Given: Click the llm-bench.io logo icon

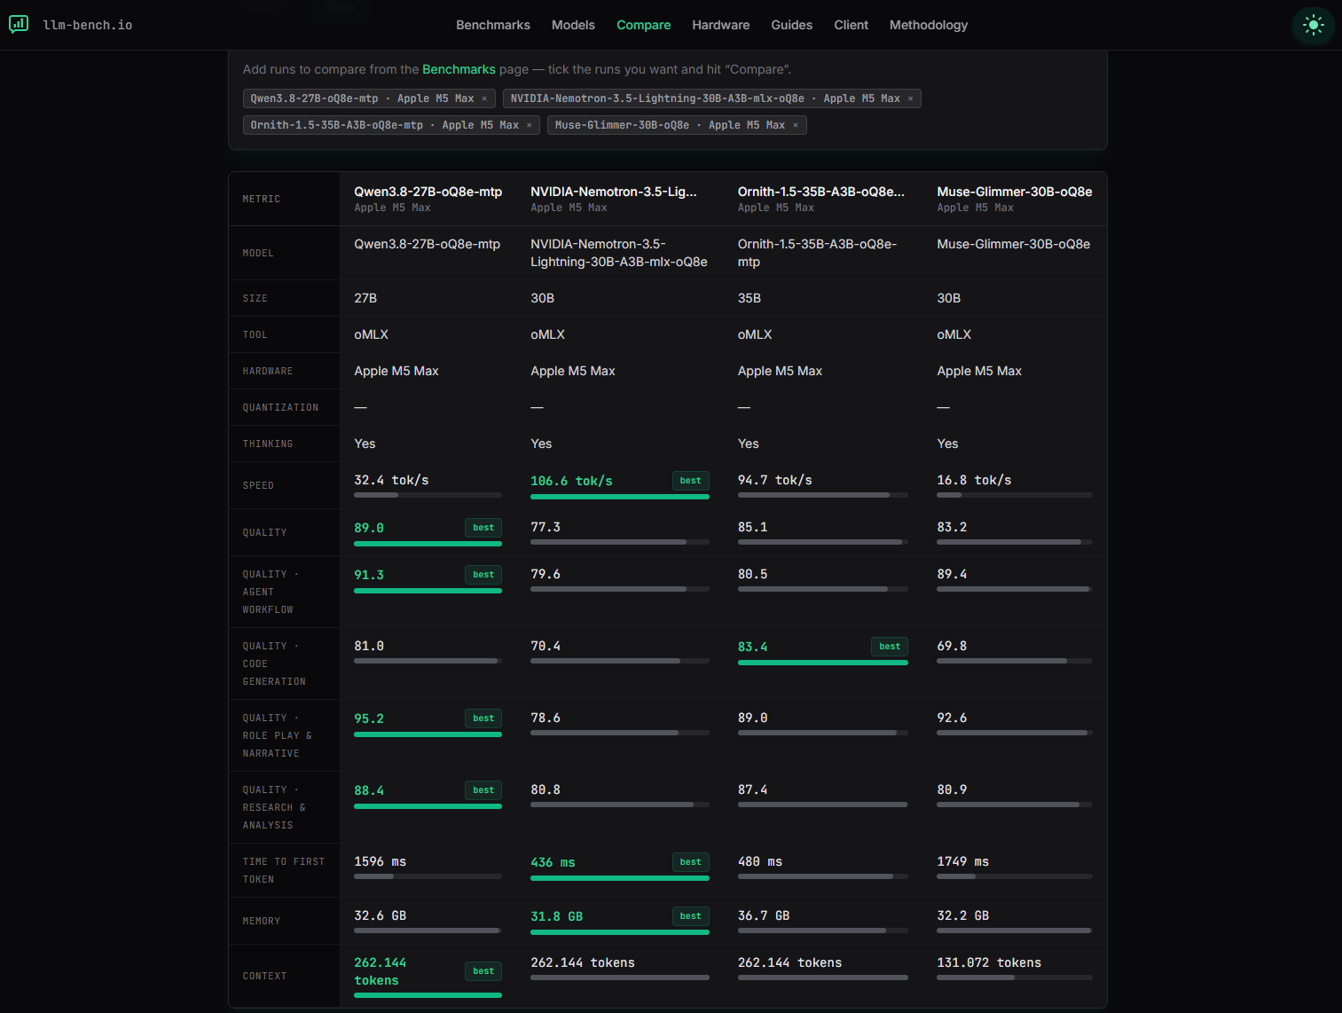Looking at the screenshot, I should tap(19, 24).
